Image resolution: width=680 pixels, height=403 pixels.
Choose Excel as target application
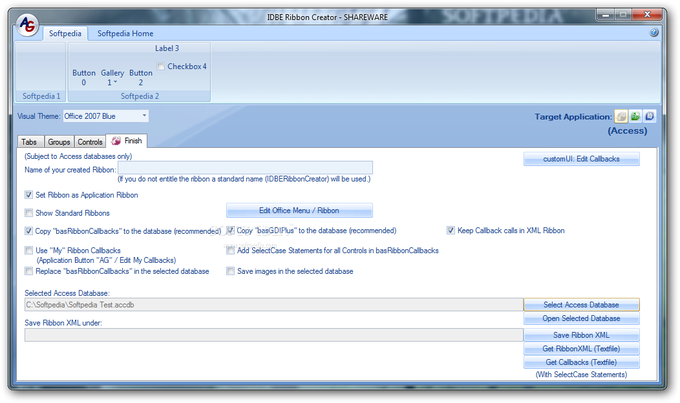[635, 116]
